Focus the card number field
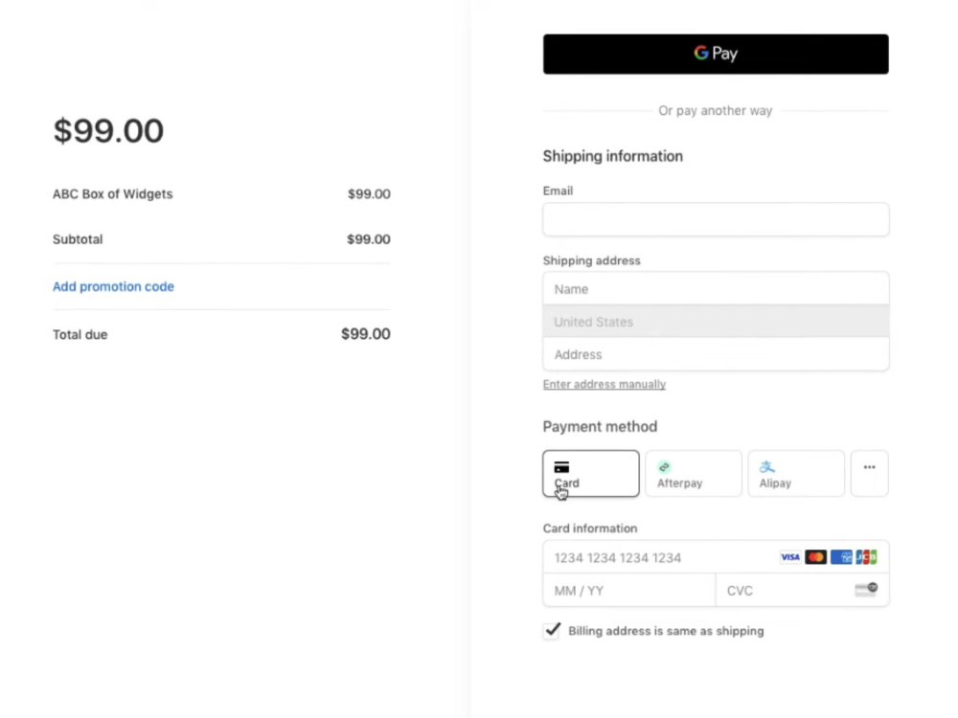The height and width of the screenshot is (718, 958). coord(716,557)
